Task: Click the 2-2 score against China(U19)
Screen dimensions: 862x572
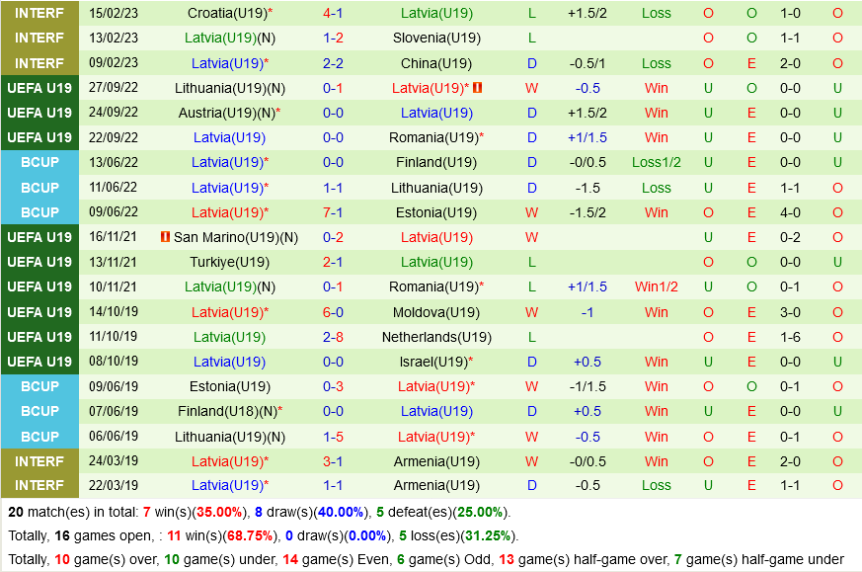Action: click(x=333, y=63)
